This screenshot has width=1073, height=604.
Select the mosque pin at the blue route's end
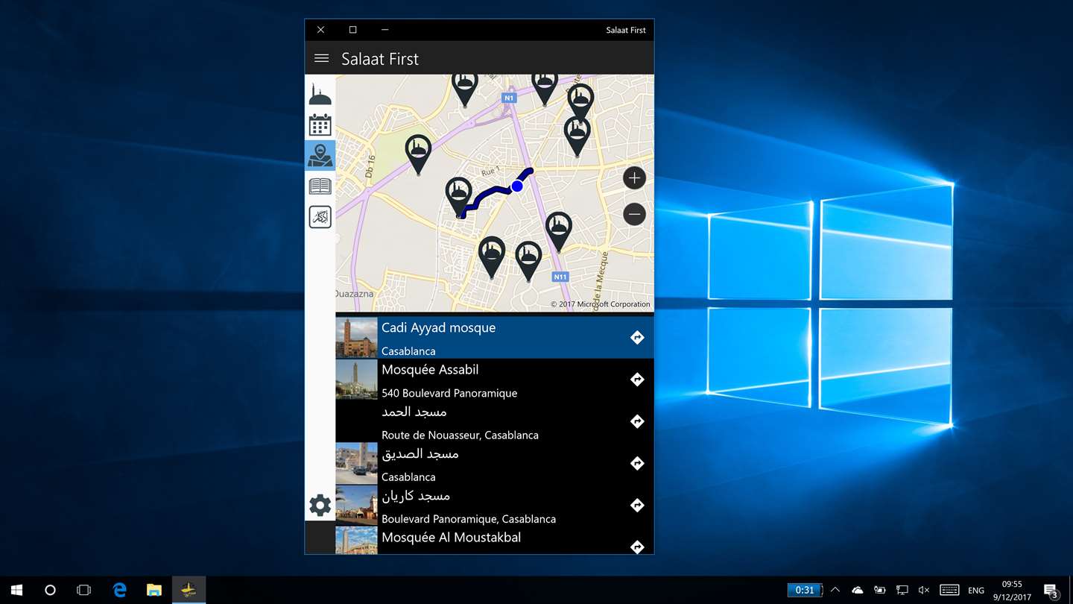458,197
